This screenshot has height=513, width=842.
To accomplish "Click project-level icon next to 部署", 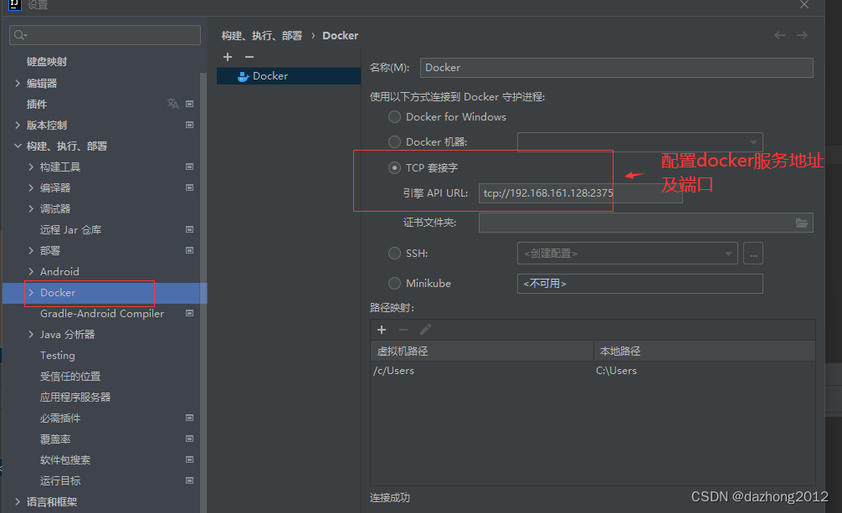I will pyautogui.click(x=189, y=250).
